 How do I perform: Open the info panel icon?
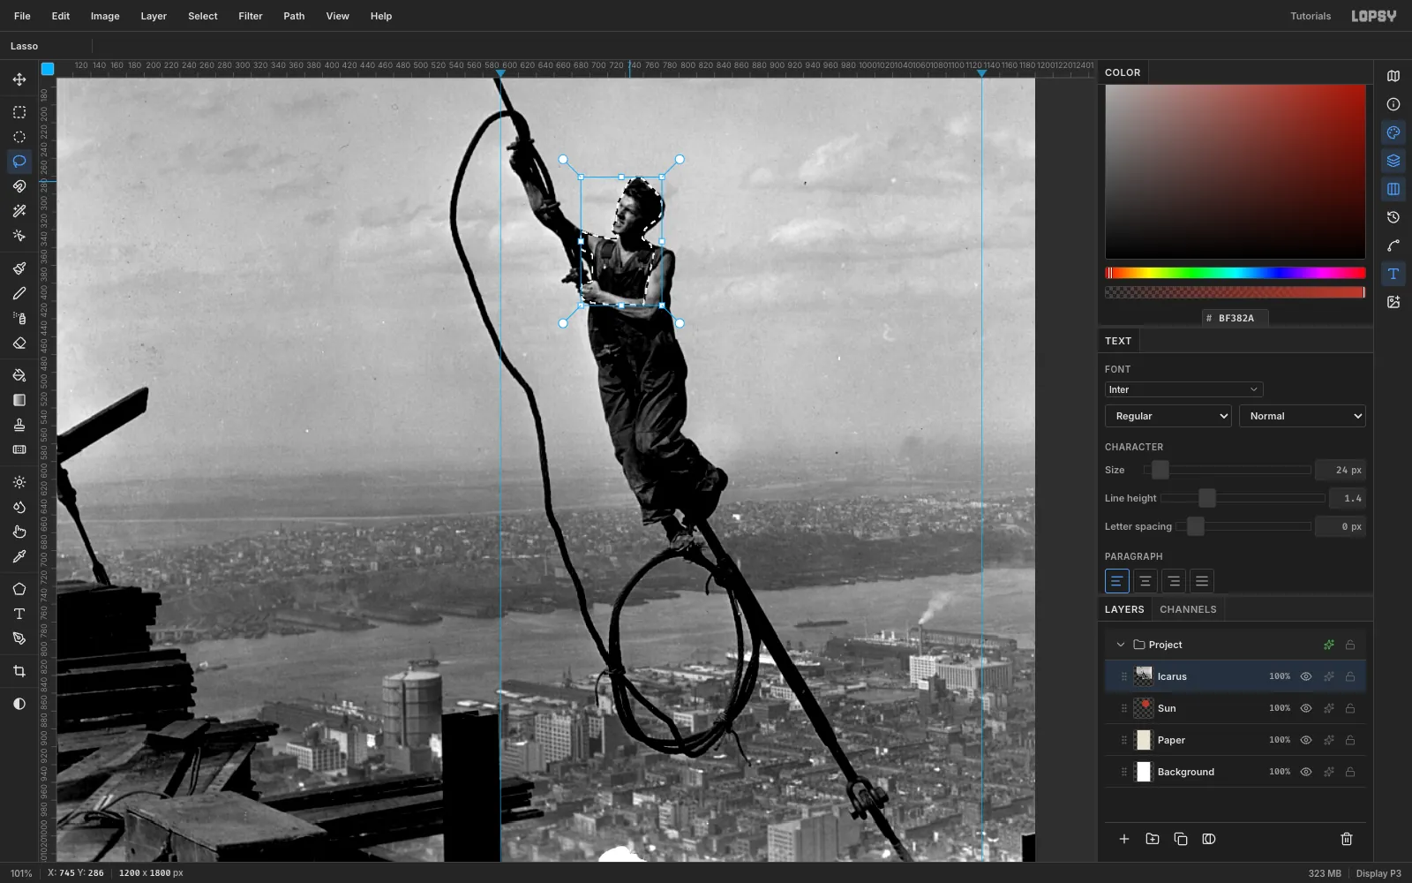1393,104
